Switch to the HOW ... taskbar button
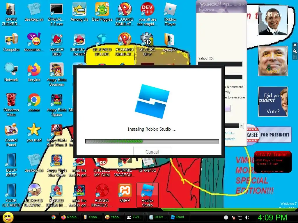This screenshot has width=298, height=223. (x=157, y=217)
